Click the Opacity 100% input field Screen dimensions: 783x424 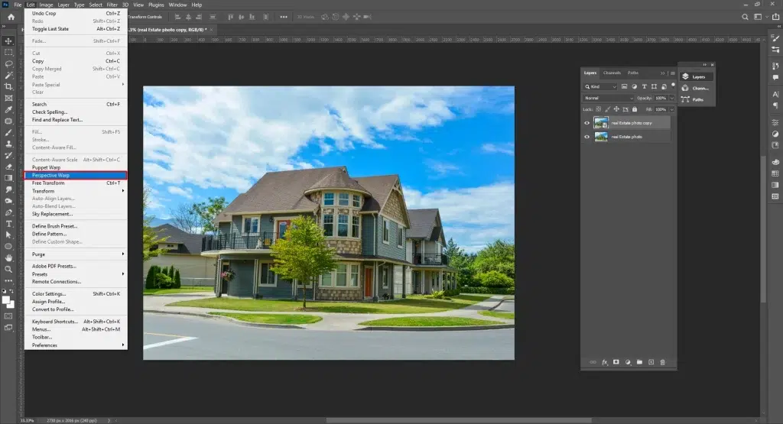pyautogui.click(x=661, y=99)
